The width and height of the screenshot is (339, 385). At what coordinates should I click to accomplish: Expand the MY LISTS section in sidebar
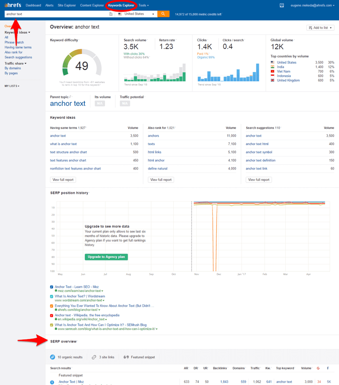coord(12,86)
